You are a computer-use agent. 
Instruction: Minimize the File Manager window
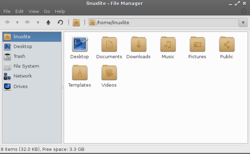pos(230,4)
